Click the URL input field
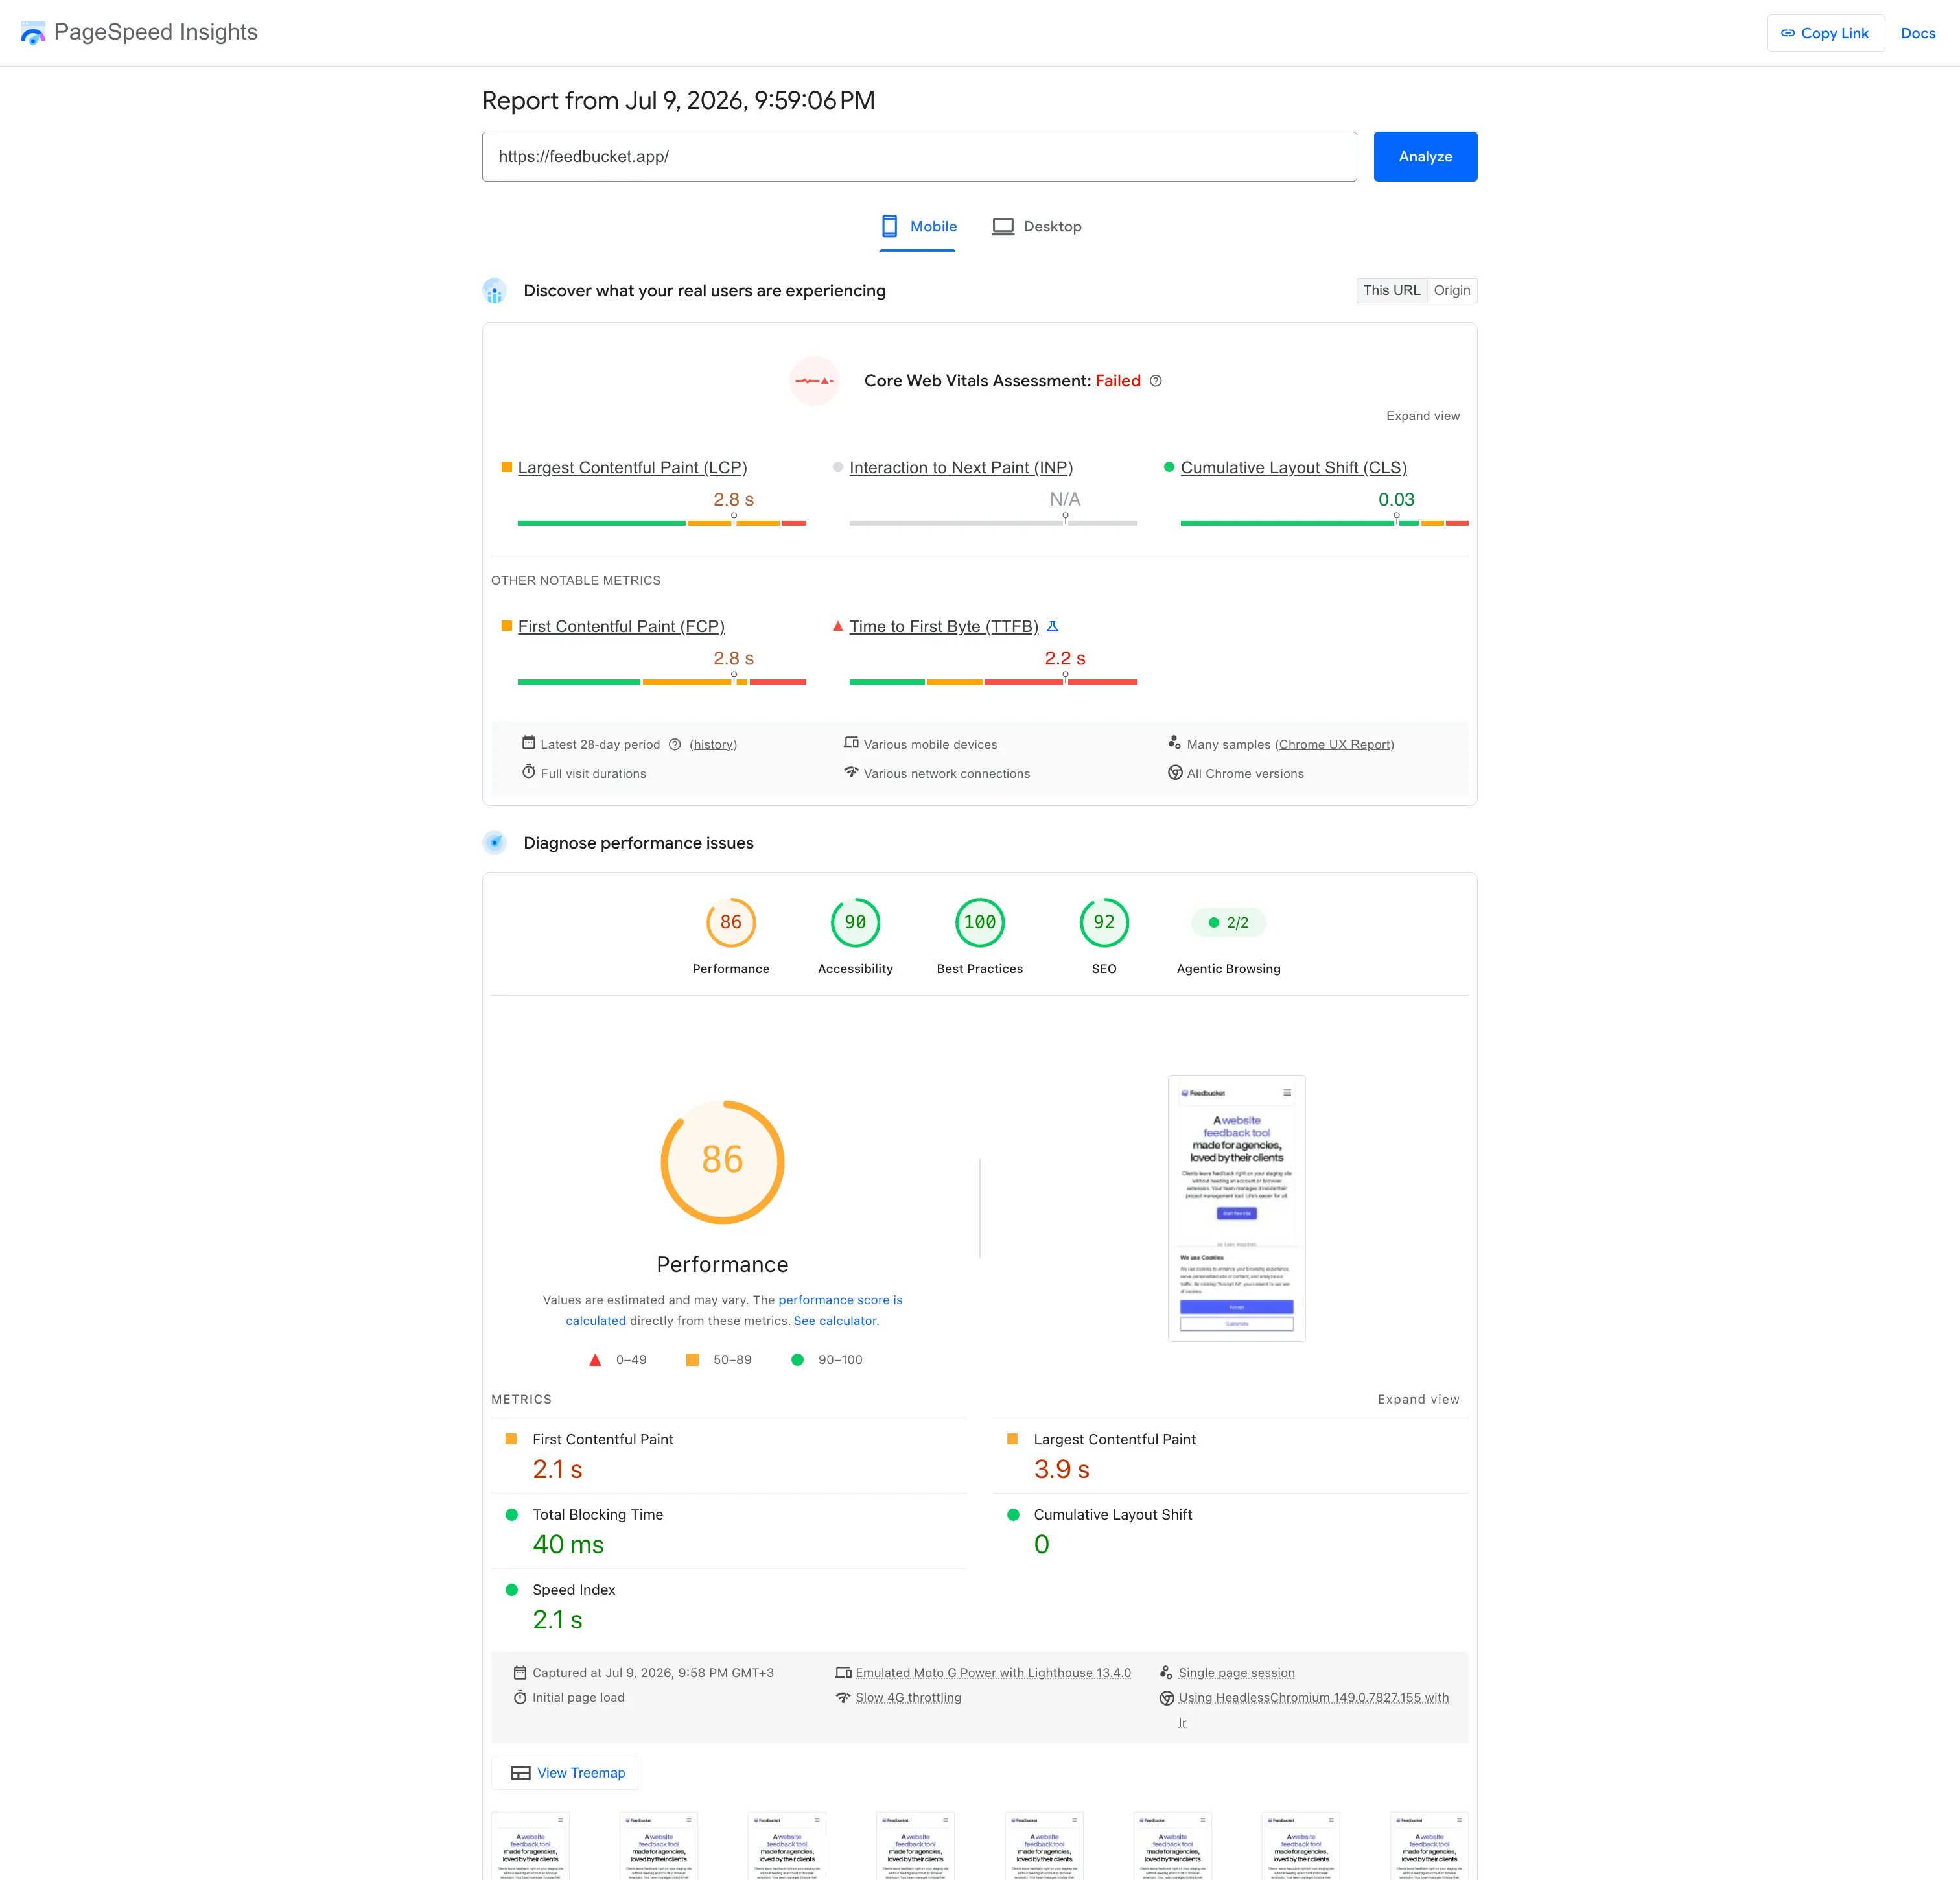This screenshot has width=1960, height=1880. click(919, 156)
